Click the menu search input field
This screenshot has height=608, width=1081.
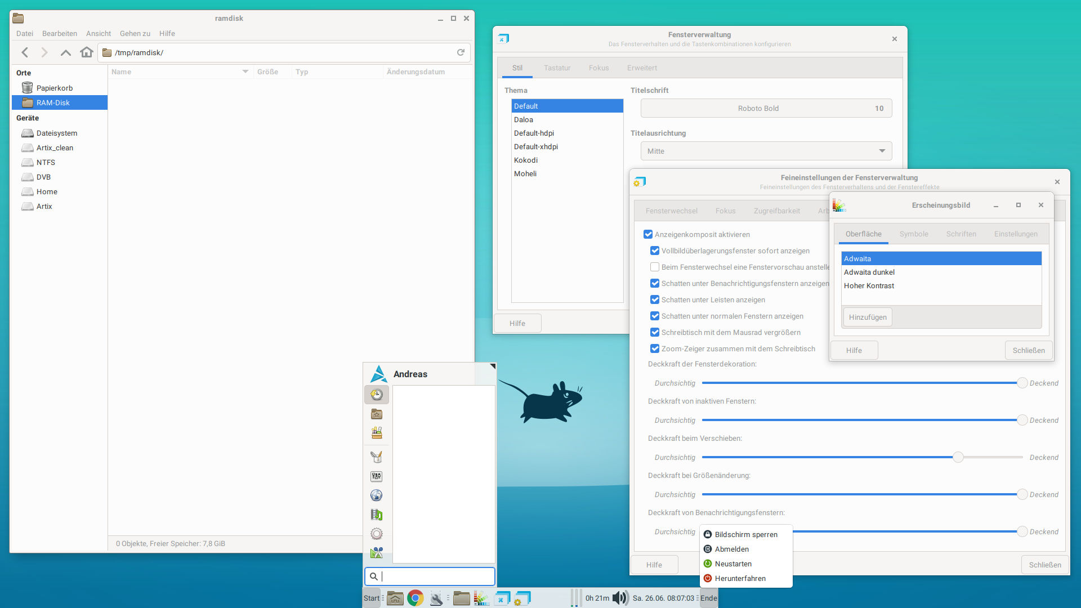[x=430, y=576]
